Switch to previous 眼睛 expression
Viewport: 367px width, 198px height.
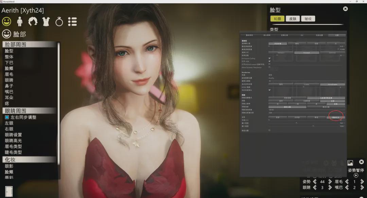click(x=315, y=187)
